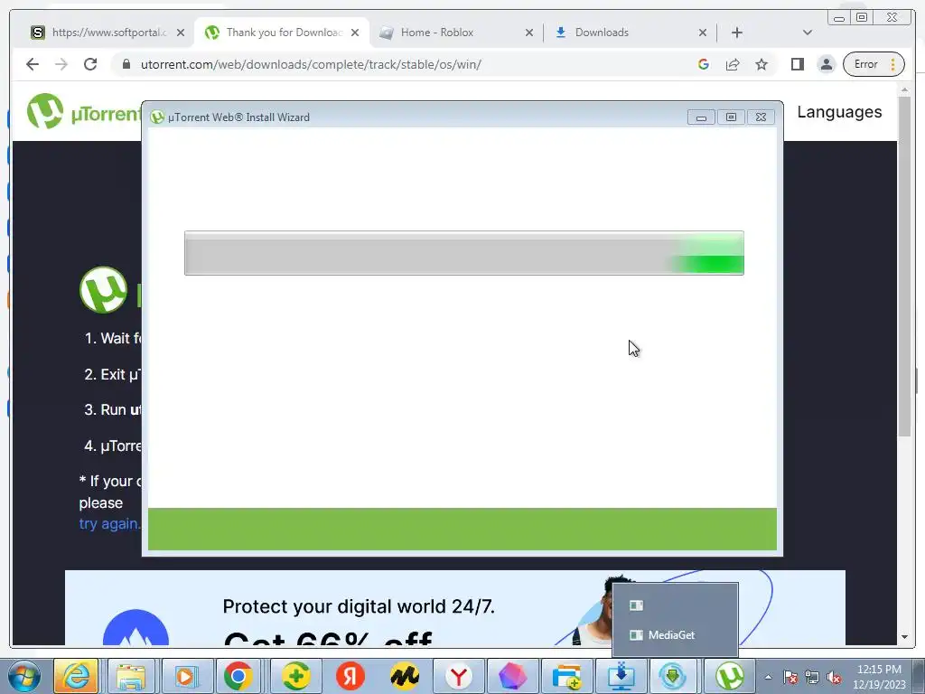Open the Chrome profile avatar
Image resolution: width=925 pixels, height=694 pixels.
tap(827, 64)
